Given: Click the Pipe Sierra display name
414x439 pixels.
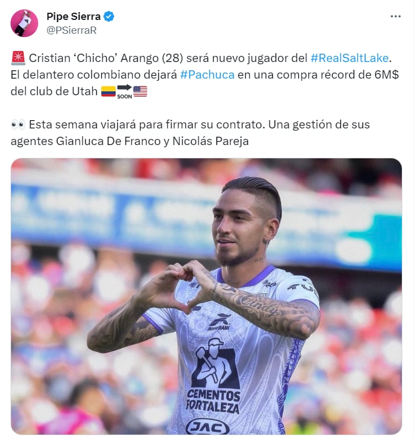Looking at the screenshot, I should coord(74,17).
